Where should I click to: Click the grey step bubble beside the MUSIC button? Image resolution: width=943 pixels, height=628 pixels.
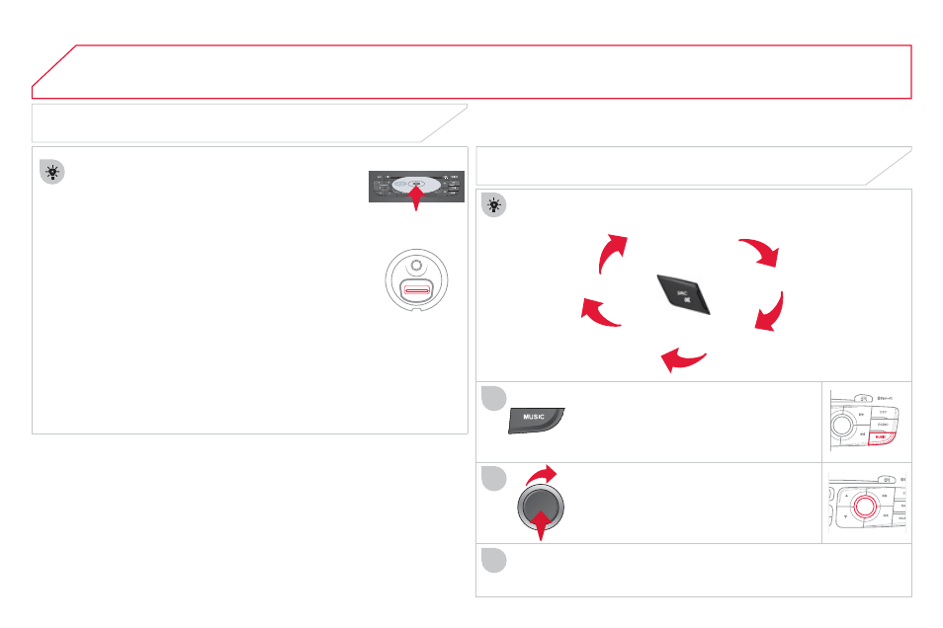pyautogui.click(x=494, y=399)
